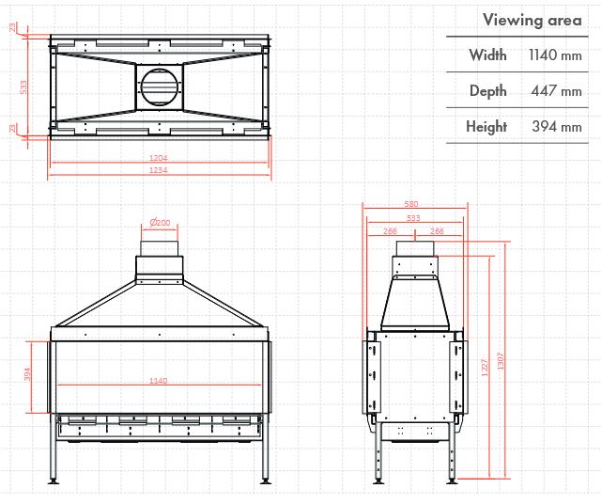Screen dimensions: 602x504
Task: Select the 533 dimension left of top view
Action: coord(23,87)
